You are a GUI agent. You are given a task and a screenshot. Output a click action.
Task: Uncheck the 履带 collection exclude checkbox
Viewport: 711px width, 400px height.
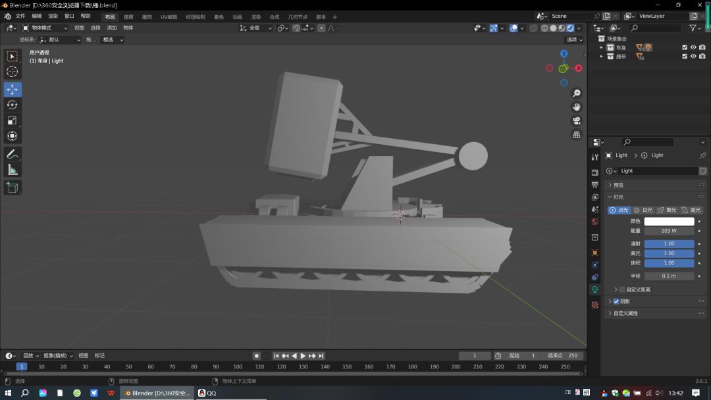[x=685, y=56]
